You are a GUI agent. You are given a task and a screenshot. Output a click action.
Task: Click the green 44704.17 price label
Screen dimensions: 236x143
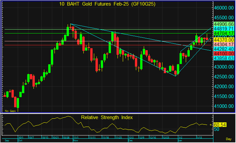click(224, 34)
